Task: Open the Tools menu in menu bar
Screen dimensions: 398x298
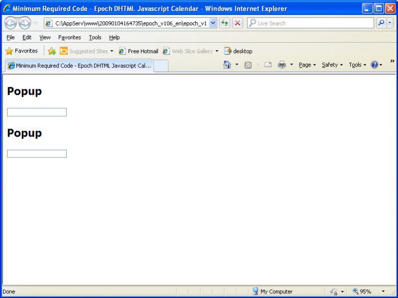Action: (95, 38)
